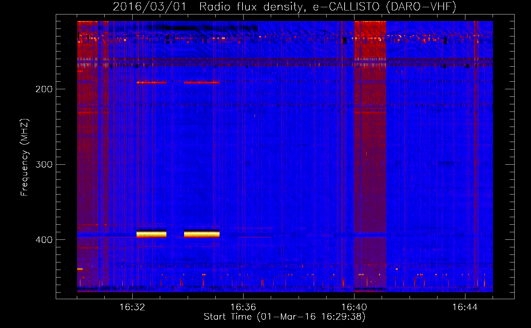Image resolution: width=531 pixels, height=328 pixels.
Task: Click the '200' frequency tick label
Action: pyautogui.click(x=44, y=89)
